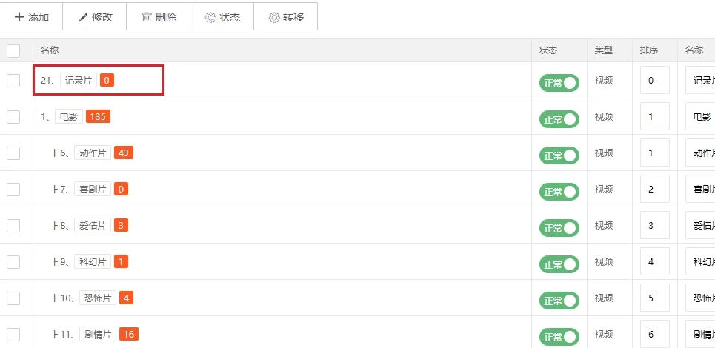
Task: Click the 状态 column header
Action: tap(548, 50)
